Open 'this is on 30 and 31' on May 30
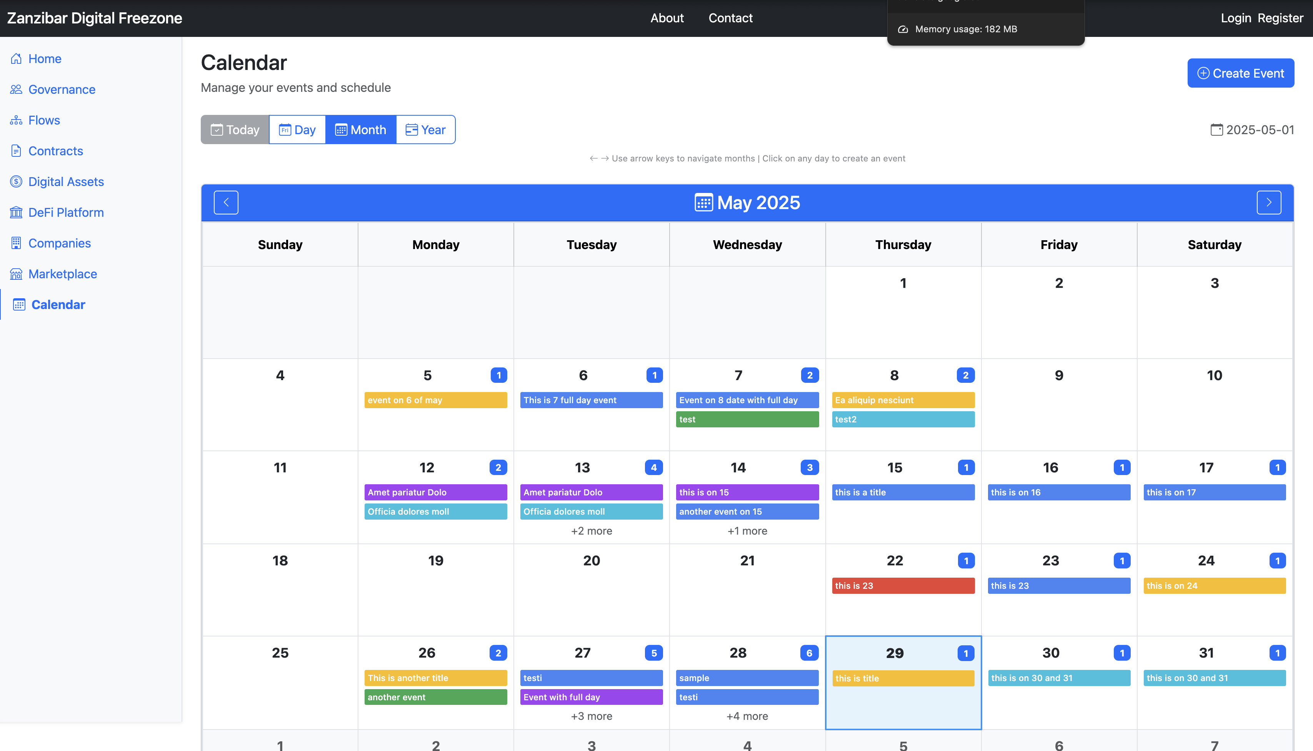The image size is (1313, 751). coord(1059,678)
